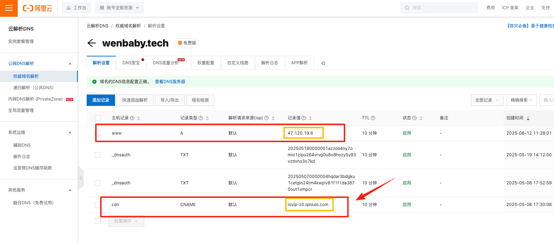
Task: Click the 添加记录 button
Action: pyautogui.click(x=101, y=100)
